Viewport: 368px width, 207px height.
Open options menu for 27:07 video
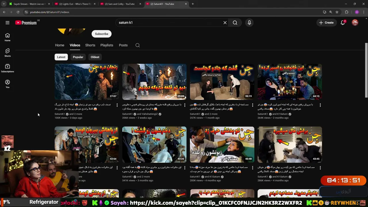(x=117, y=105)
